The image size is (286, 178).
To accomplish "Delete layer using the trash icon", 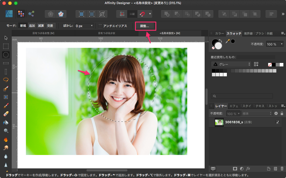I will pyautogui.click(x=282, y=168).
